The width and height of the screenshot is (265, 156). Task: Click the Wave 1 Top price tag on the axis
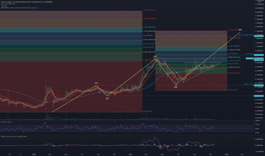point(259,85)
